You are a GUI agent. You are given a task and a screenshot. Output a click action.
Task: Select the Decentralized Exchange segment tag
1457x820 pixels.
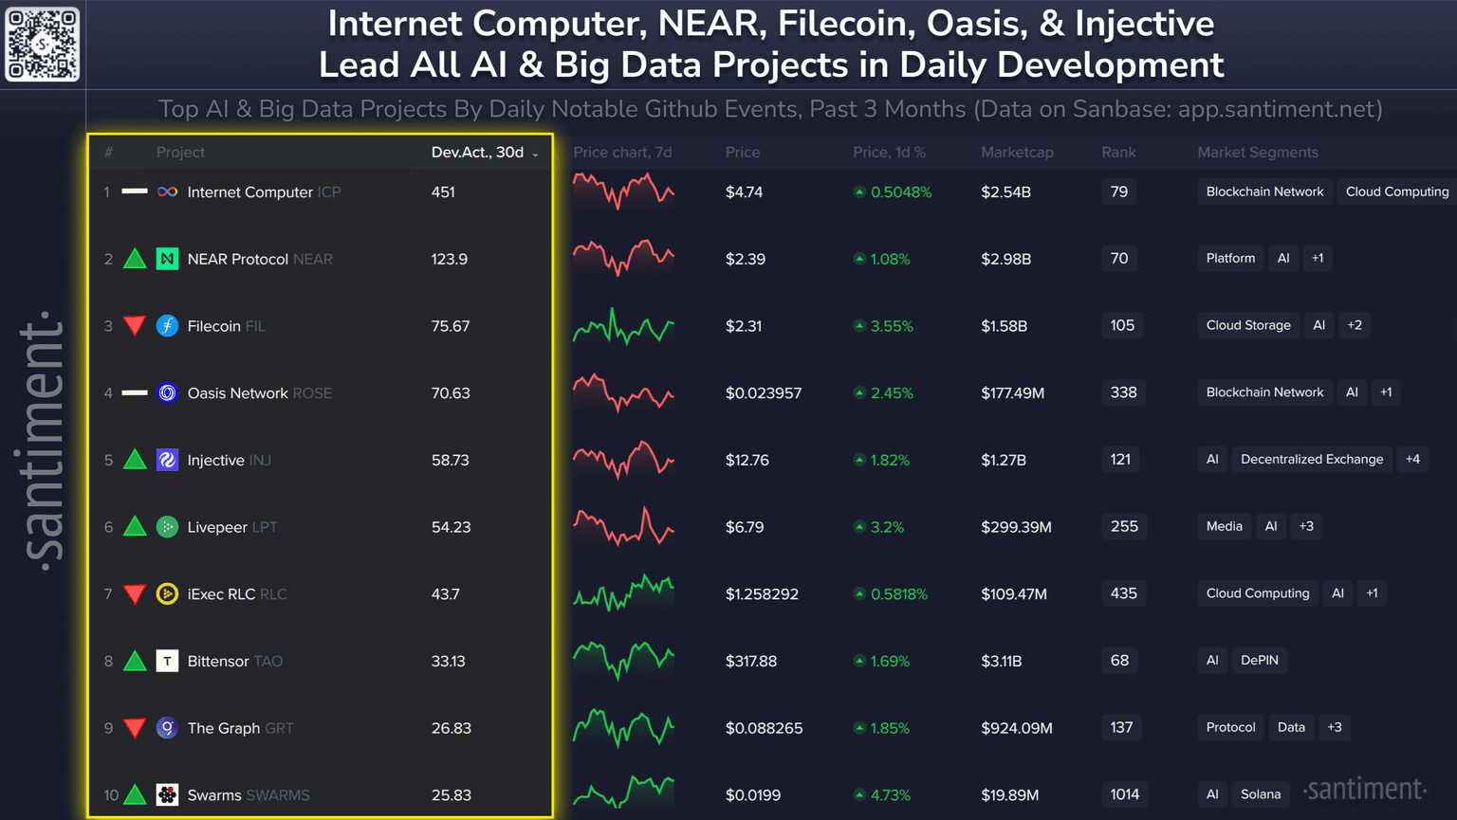pyautogui.click(x=1312, y=459)
